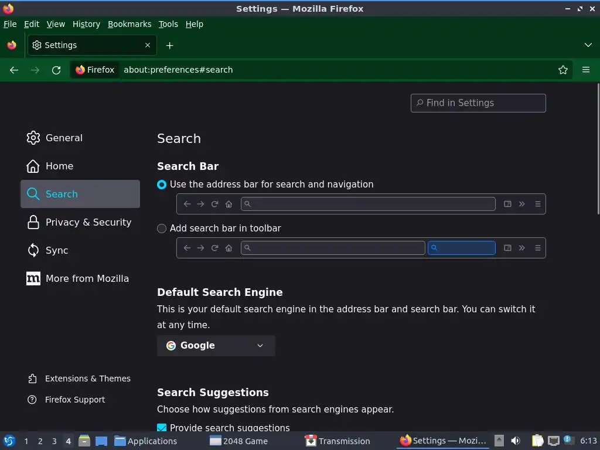This screenshot has height=450, width=600.
Task: Open the File menu
Action: 10,24
